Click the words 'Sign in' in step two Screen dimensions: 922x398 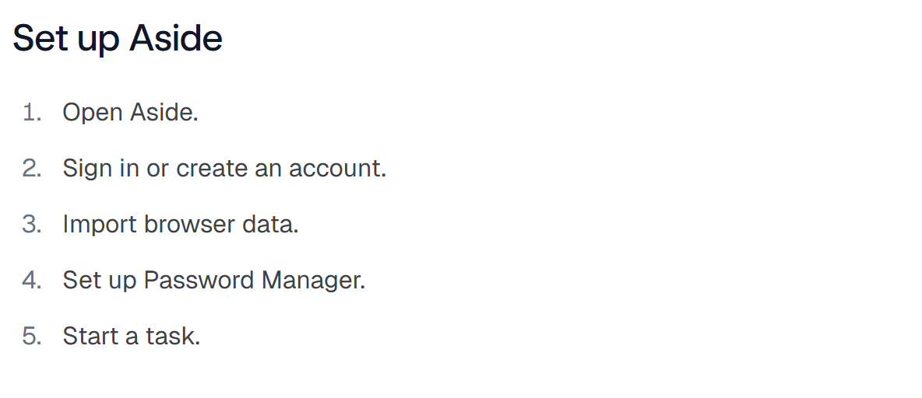101,169
